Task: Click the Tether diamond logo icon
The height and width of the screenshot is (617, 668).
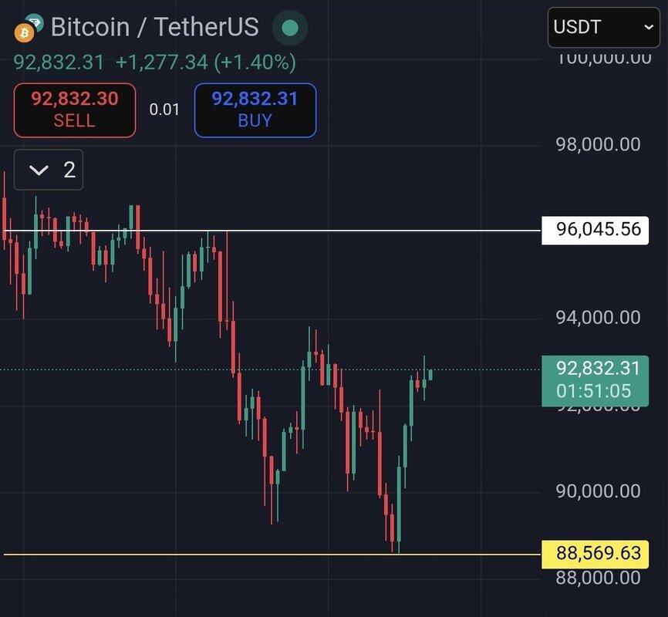Action: pos(35,22)
